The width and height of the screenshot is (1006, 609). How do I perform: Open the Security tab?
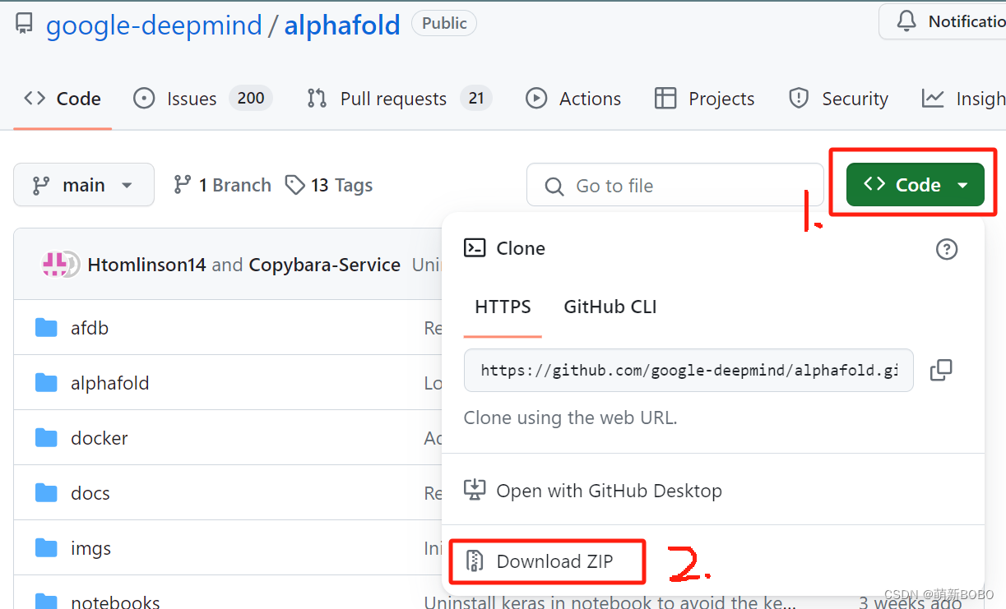coord(838,99)
